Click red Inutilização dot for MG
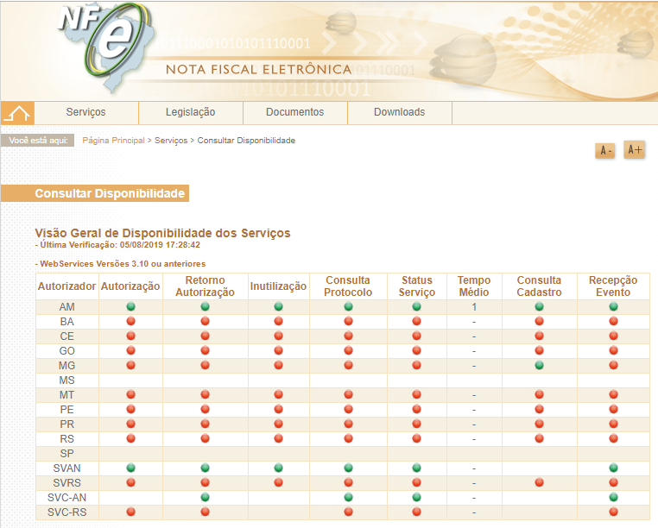The height and width of the screenshot is (528, 658). 279,365
